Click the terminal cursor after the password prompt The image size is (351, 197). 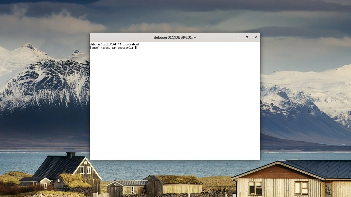tap(136, 48)
